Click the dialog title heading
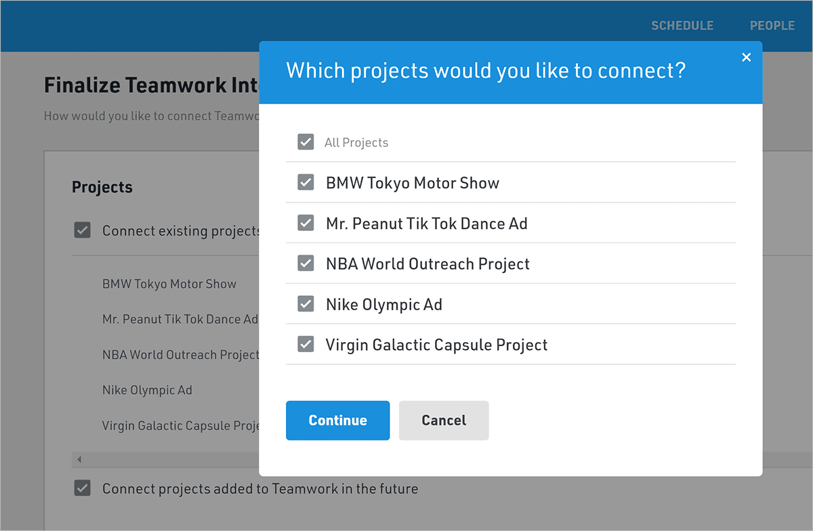This screenshot has height=531, width=813. (x=486, y=70)
